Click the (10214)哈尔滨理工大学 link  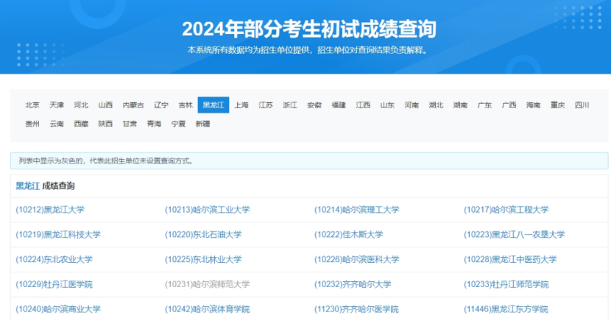(x=356, y=210)
